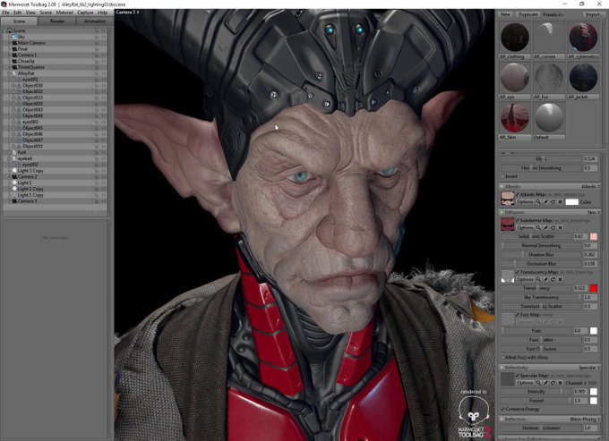The image size is (609, 441).
Task: Click the search icon for the Albedo Map
Action: (x=538, y=202)
